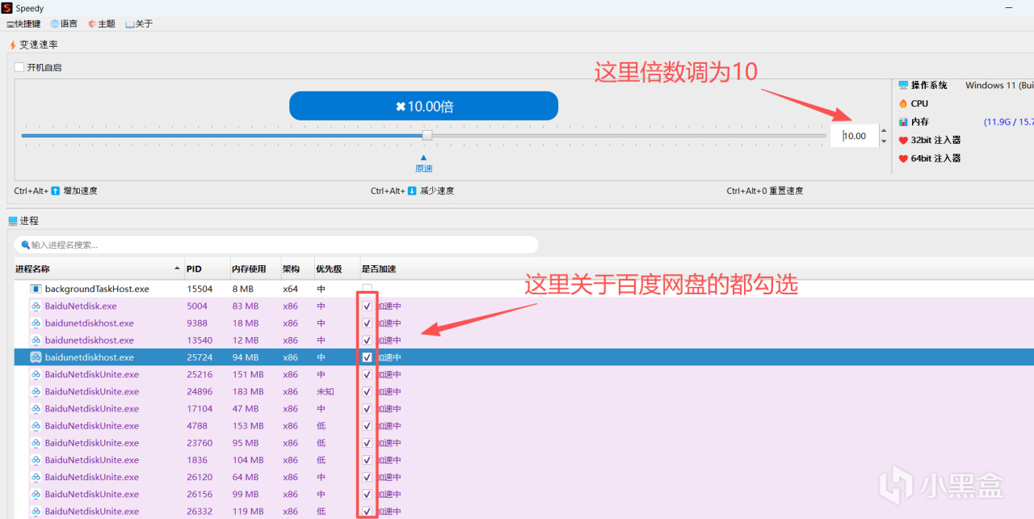Click the up arrow icon beside 增加速度

tap(56, 191)
